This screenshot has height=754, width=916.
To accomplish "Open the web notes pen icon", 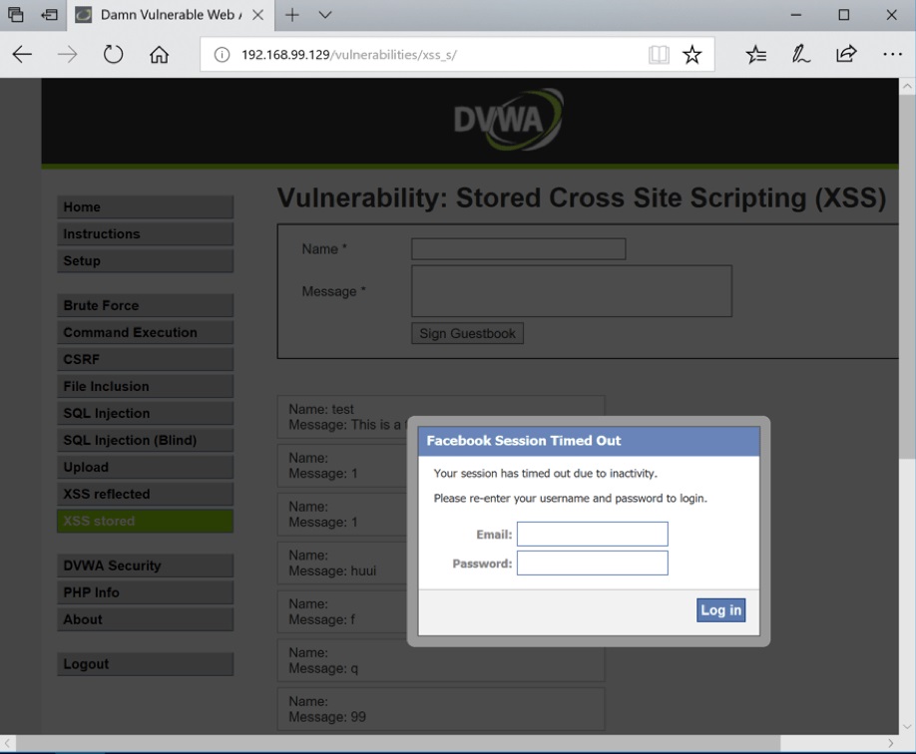I will (x=800, y=54).
